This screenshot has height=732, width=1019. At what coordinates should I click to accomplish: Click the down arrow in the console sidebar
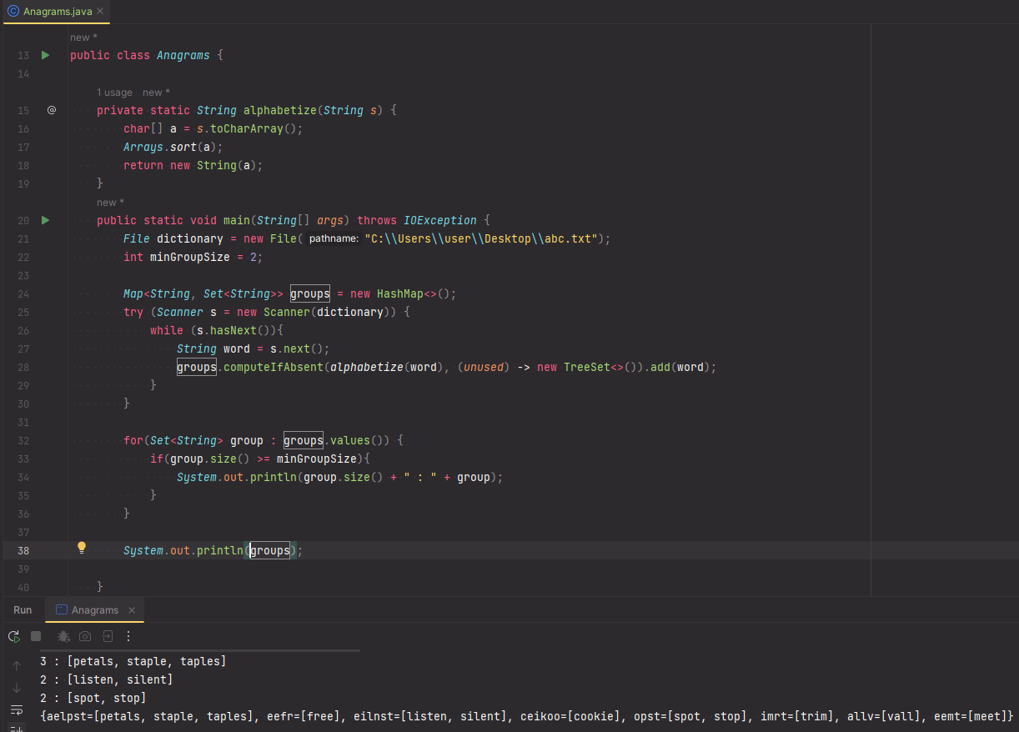17,688
